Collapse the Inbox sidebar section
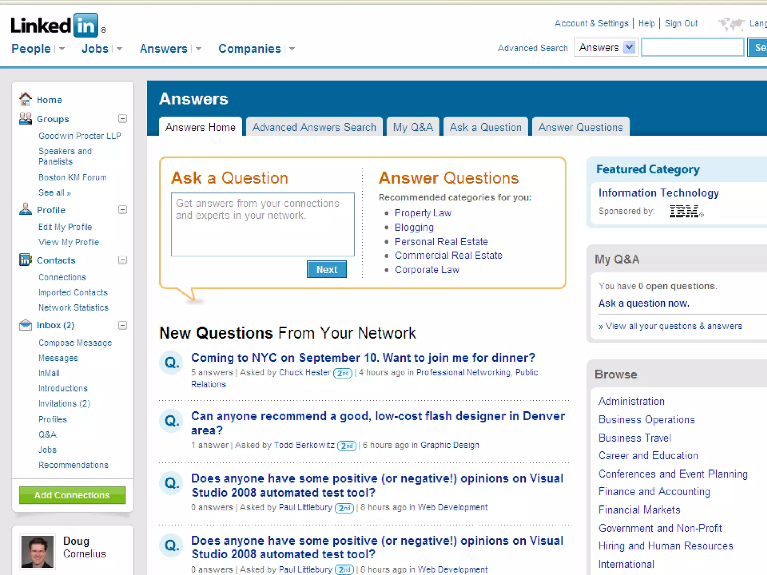 122,325
